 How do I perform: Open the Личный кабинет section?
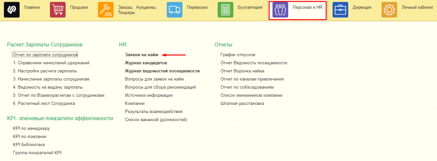[x=417, y=8]
